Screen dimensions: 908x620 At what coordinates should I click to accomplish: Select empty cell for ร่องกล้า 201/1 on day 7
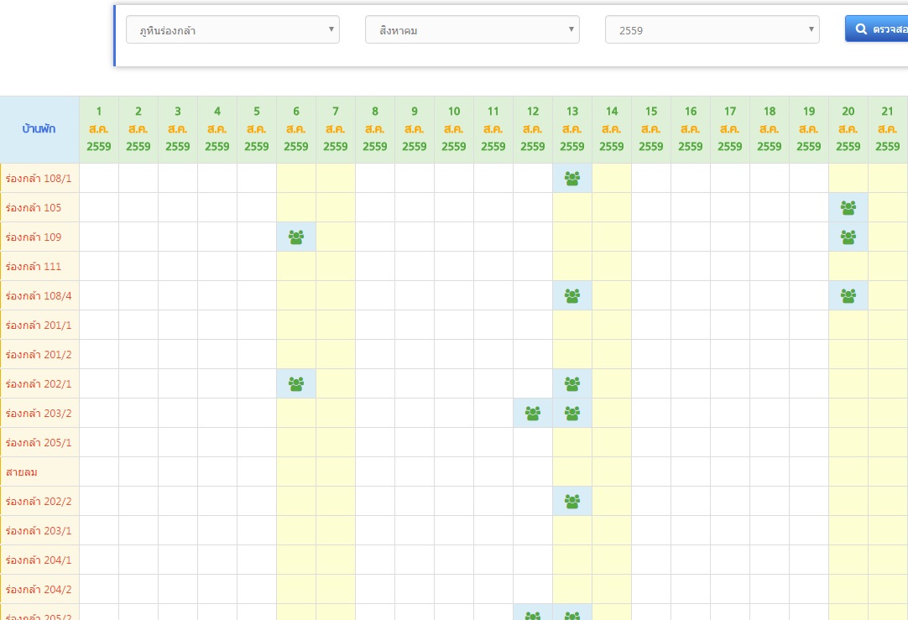pos(336,325)
